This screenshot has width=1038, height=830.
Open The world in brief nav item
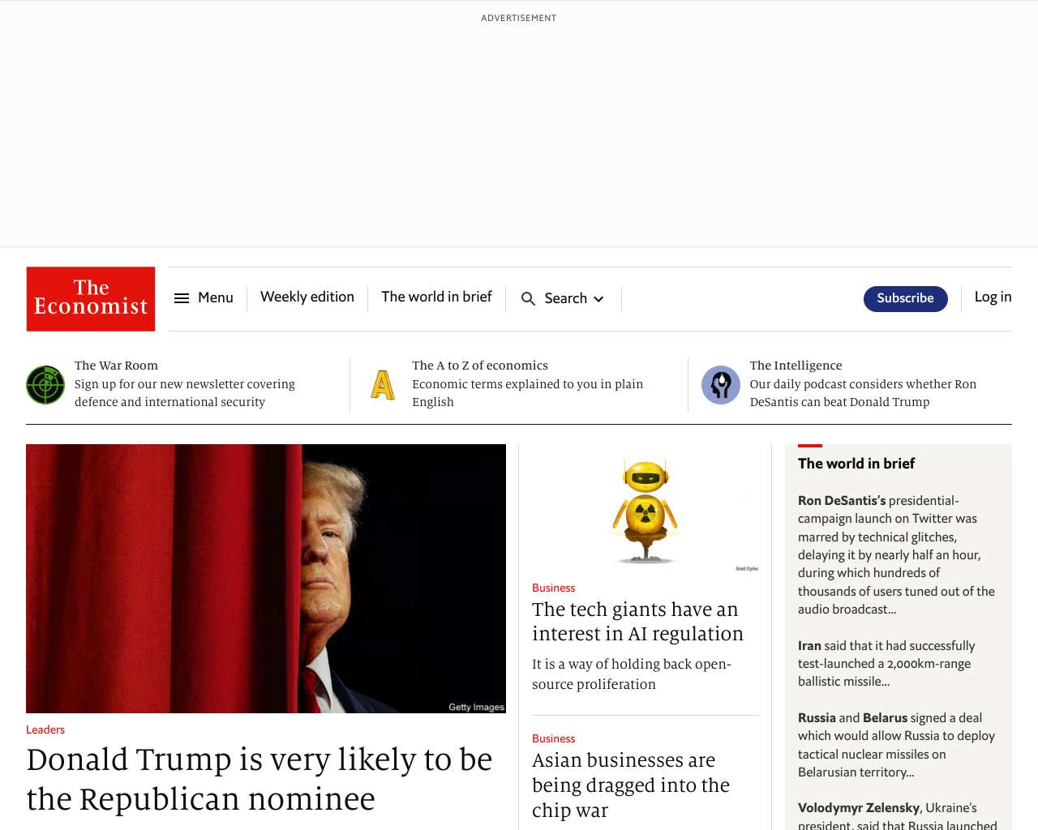click(436, 297)
